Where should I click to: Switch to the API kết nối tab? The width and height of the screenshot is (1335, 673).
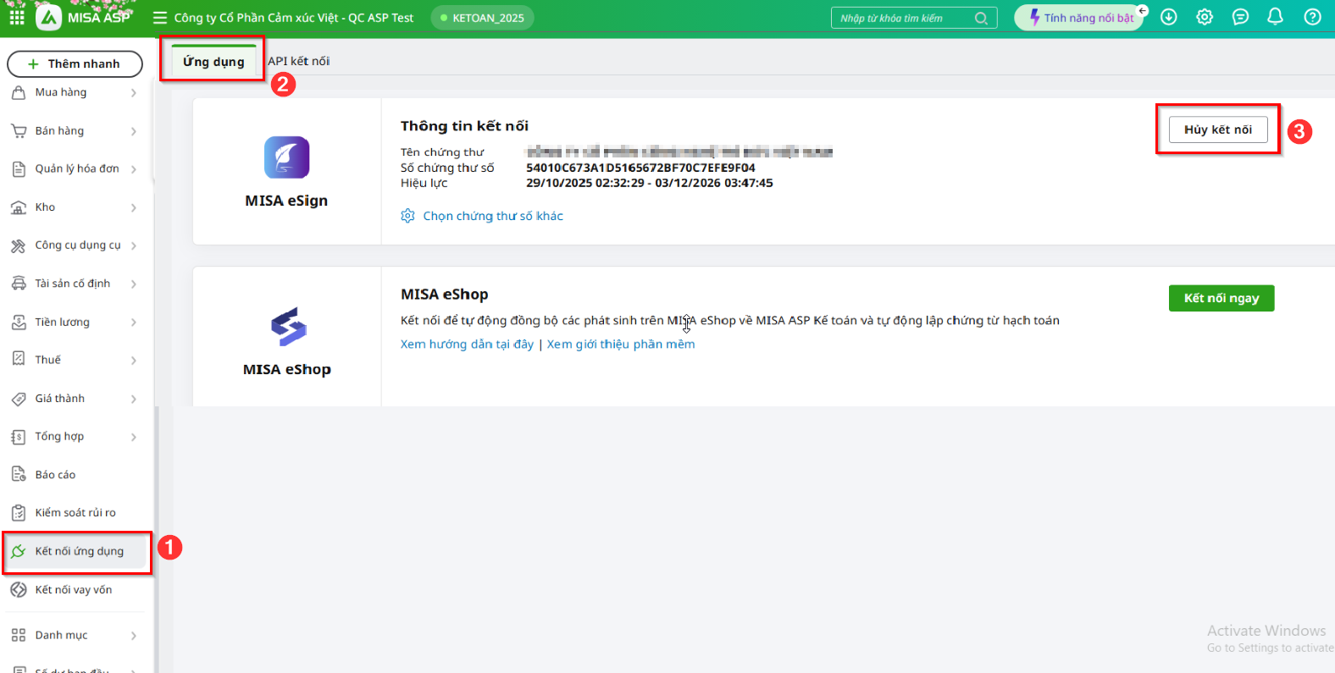[x=299, y=61]
